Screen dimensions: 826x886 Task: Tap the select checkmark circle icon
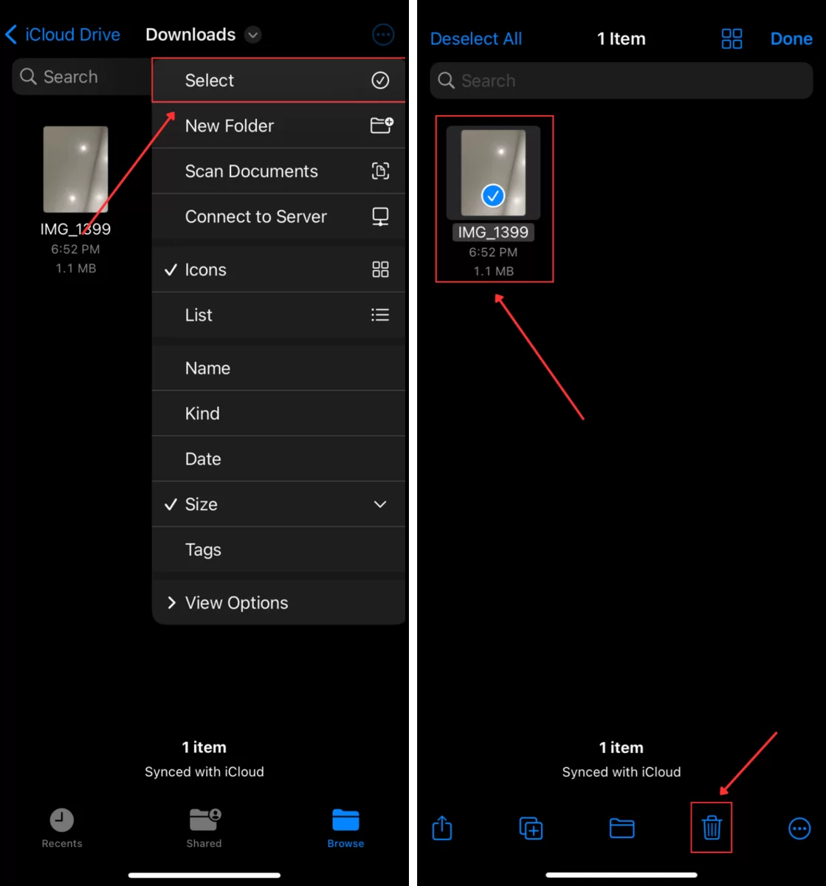[380, 80]
